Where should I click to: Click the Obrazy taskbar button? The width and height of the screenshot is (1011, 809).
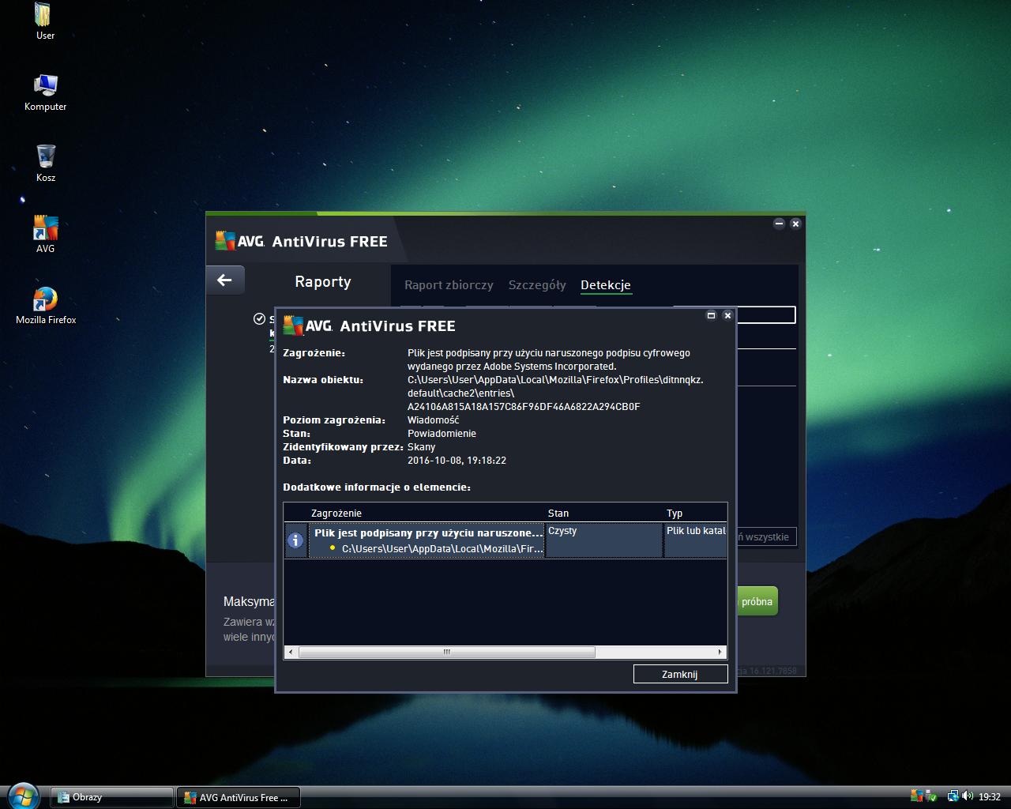pos(112,797)
